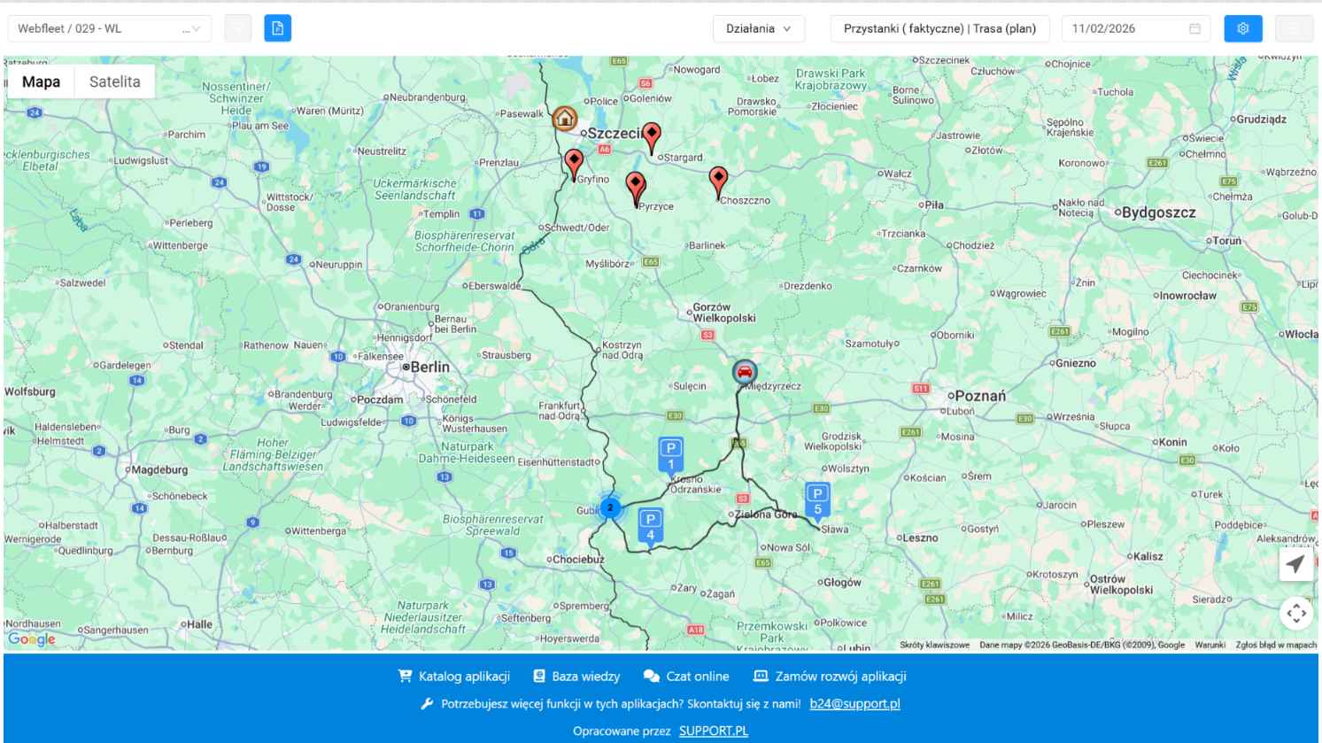Open the b24@support.pl email link
Screen dimensions: 1322x743
pos(854,703)
